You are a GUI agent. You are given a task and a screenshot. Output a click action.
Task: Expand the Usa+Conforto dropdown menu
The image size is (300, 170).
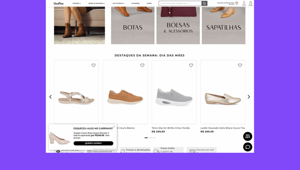click(118, 4)
